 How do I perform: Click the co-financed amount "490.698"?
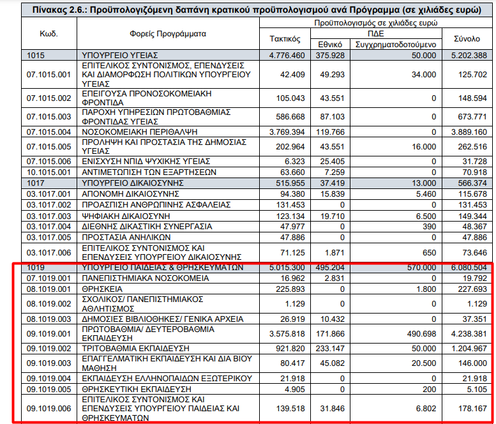(417, 333)
